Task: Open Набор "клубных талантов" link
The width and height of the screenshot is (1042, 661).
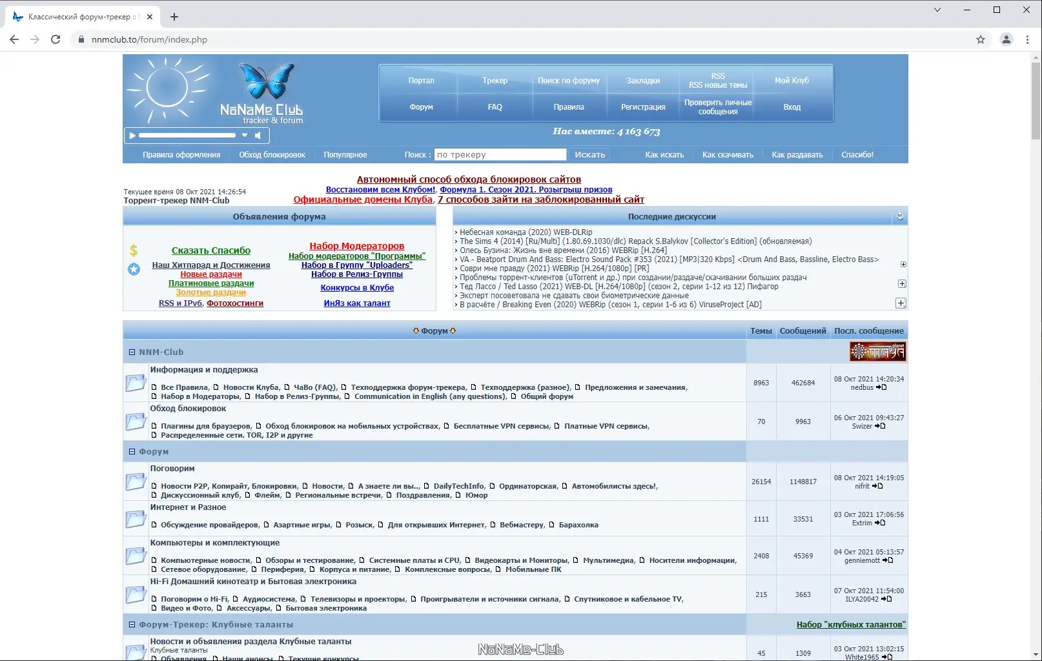Action: coord(851,624)
